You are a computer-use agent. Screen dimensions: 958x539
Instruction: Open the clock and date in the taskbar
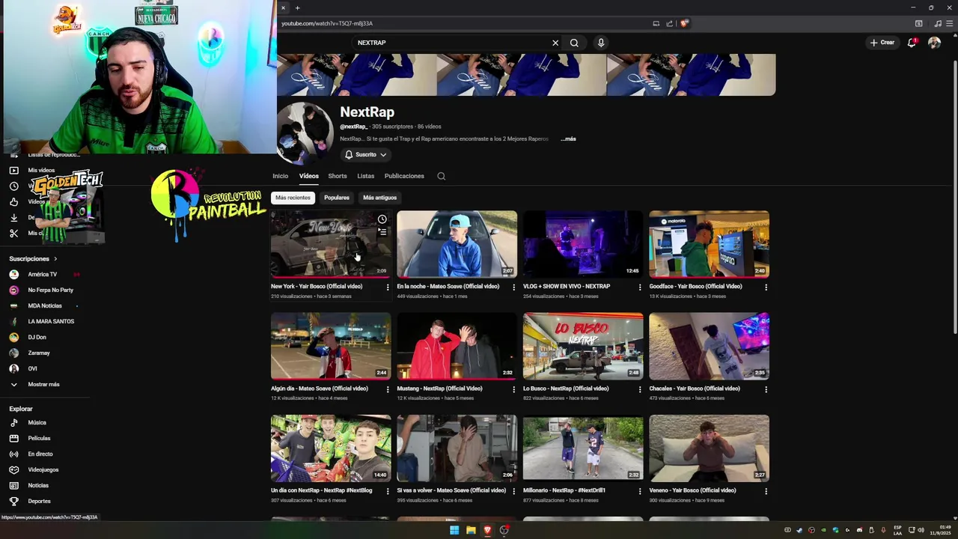tap(939, 530)
